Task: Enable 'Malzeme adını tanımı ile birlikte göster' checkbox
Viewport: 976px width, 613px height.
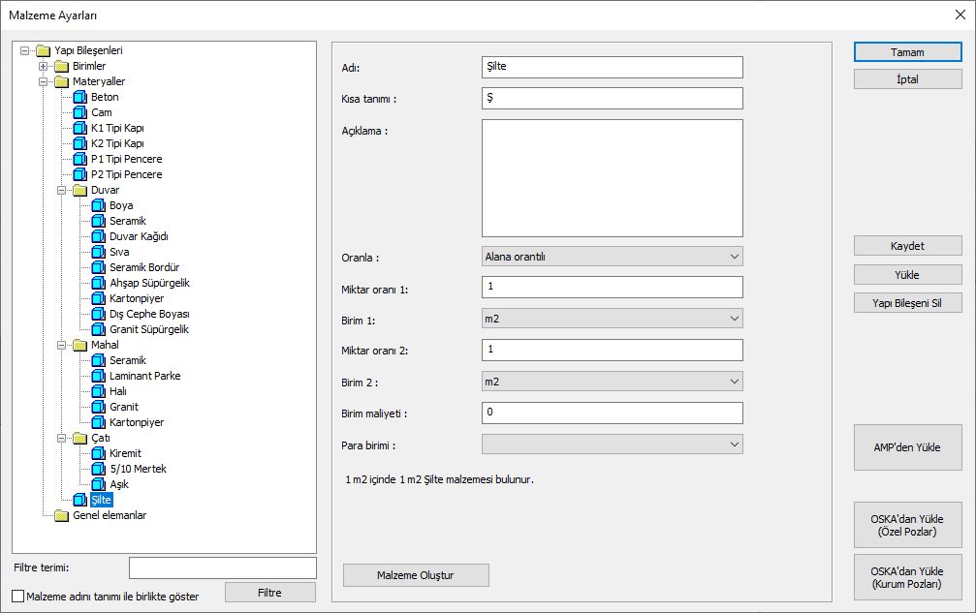Action: [18, 597]
